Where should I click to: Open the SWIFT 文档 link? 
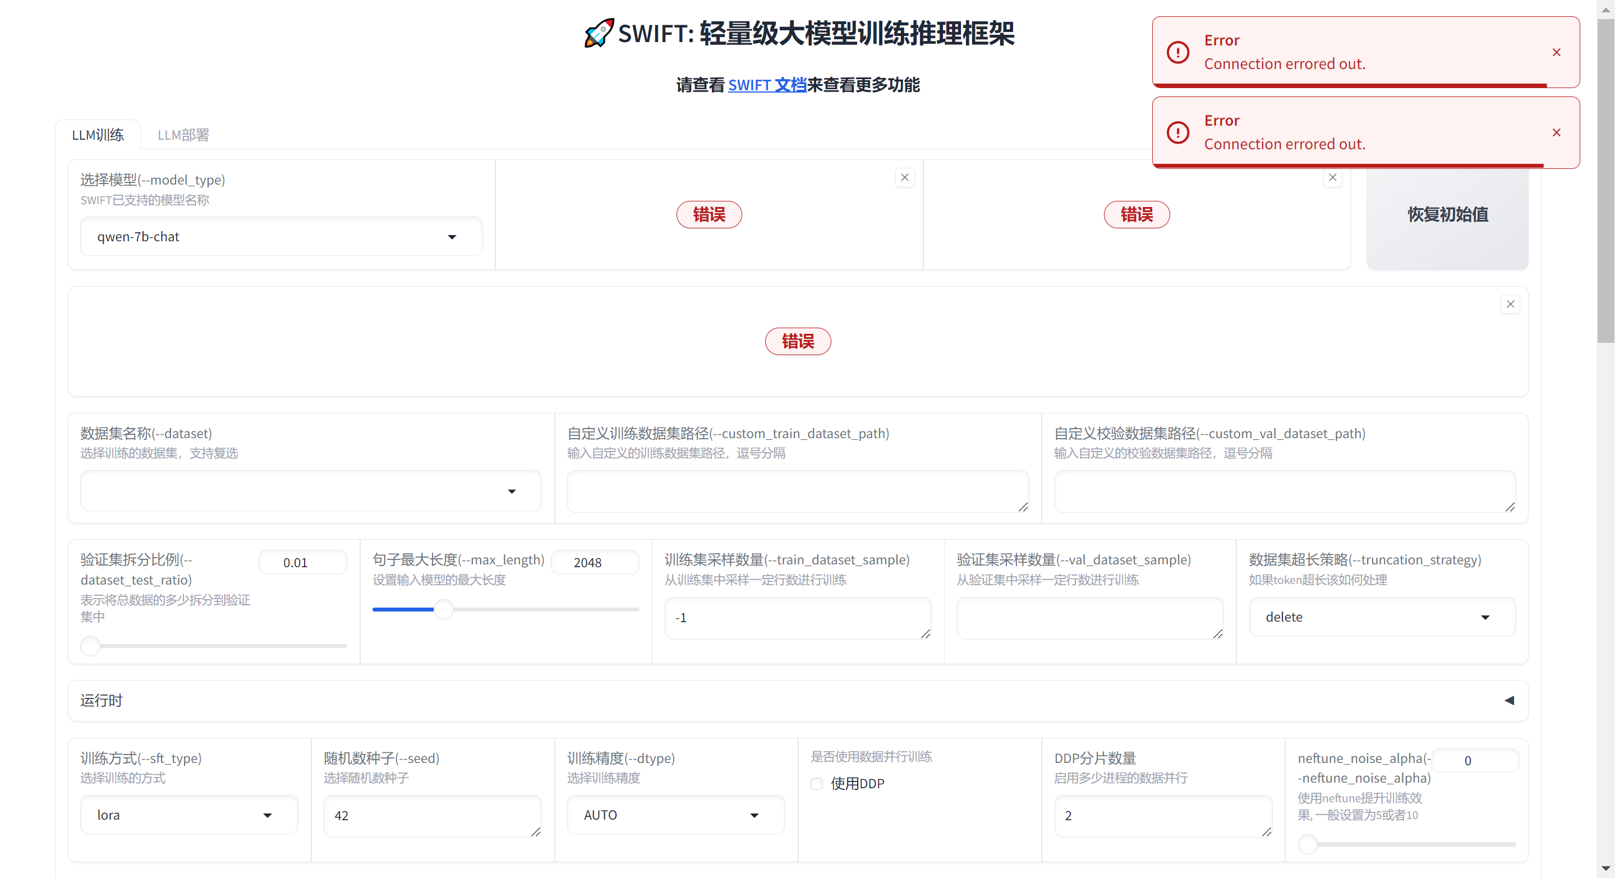click(x=767, y=85)
